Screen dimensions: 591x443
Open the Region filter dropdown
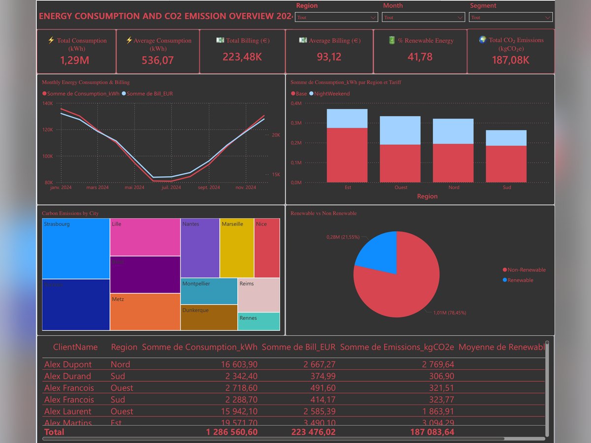coord(372,17)
